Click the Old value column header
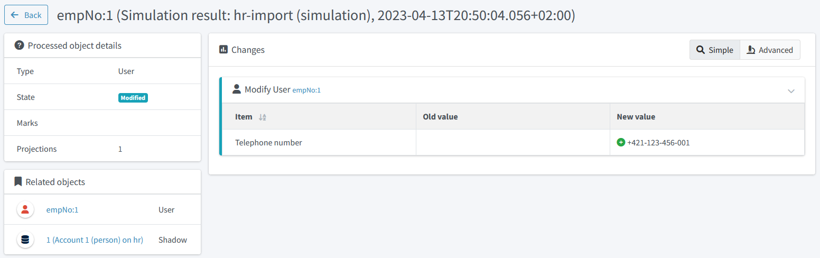 tap(440, 117)
